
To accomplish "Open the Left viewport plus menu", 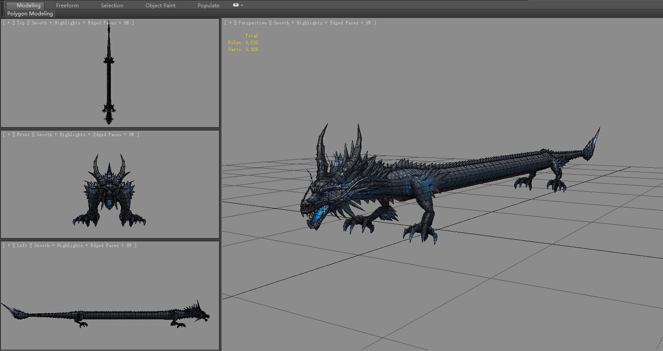I will 9,245.
